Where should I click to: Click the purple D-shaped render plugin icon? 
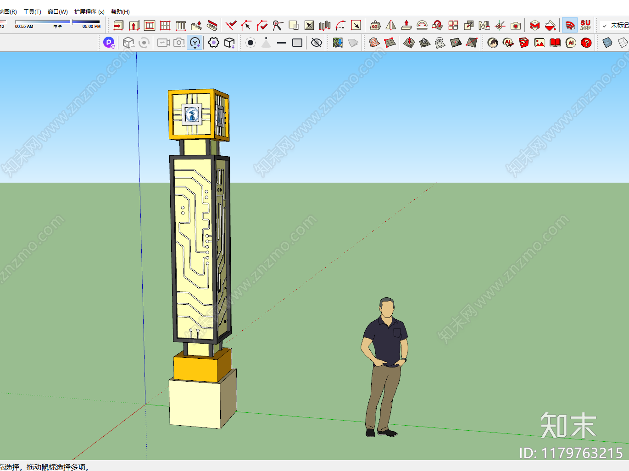[109, 43]
